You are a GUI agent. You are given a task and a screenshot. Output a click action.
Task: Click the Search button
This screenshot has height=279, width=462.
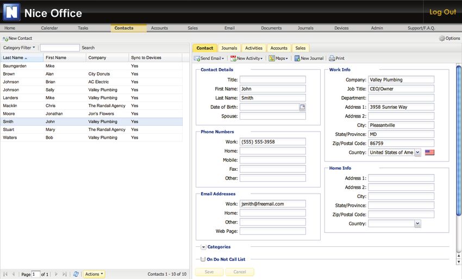[88, 48]
